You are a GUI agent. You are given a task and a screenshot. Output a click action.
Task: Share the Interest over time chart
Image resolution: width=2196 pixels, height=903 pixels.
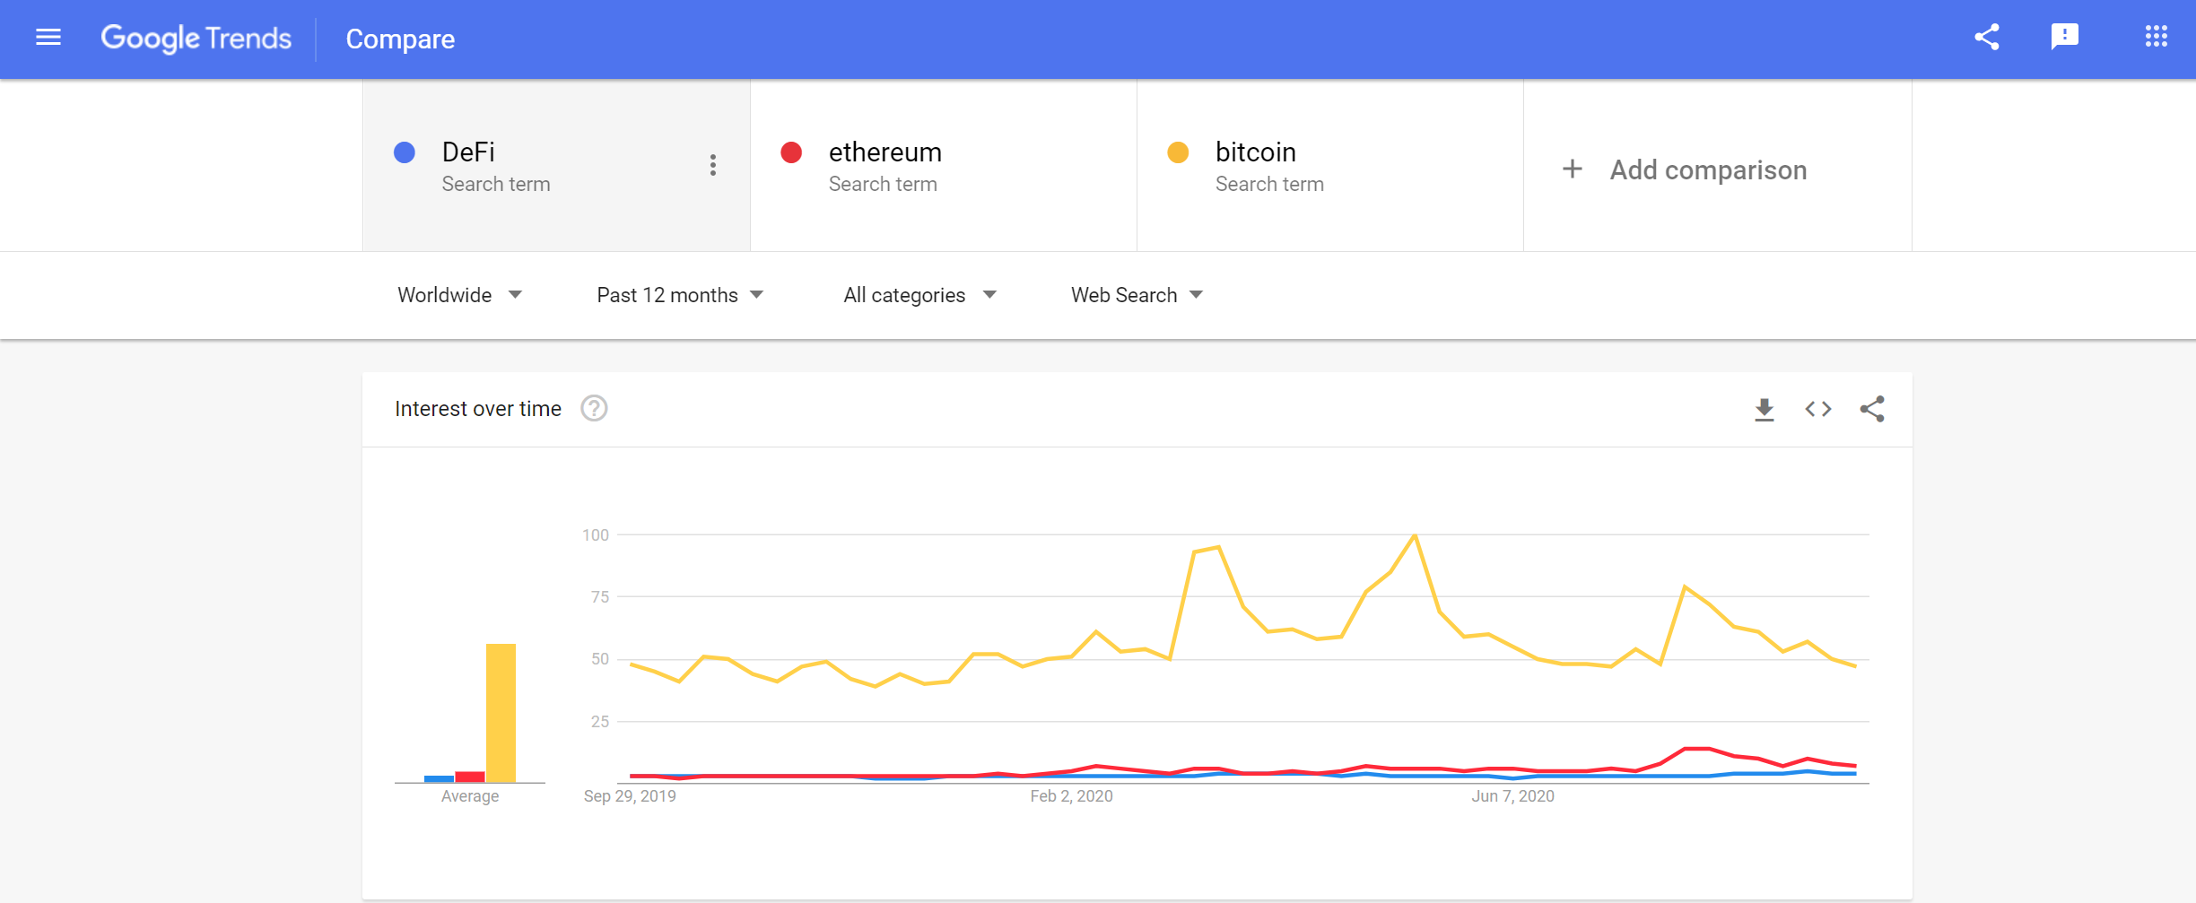[x=1872, y=410]
